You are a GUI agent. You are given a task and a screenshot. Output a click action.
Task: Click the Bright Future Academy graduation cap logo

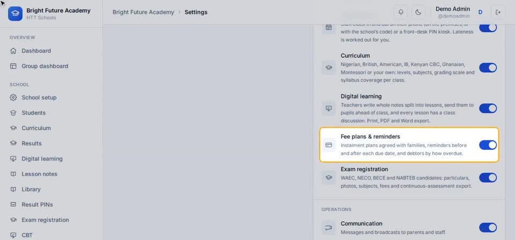(15, 13)
